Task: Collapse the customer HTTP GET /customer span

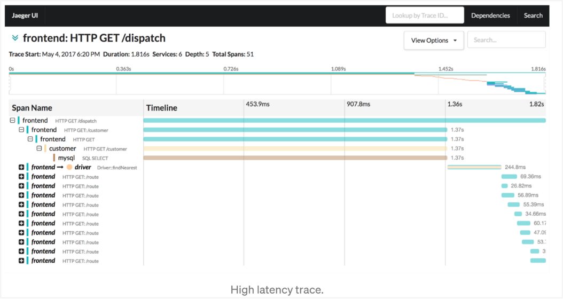Action: (x=40, y=148)
